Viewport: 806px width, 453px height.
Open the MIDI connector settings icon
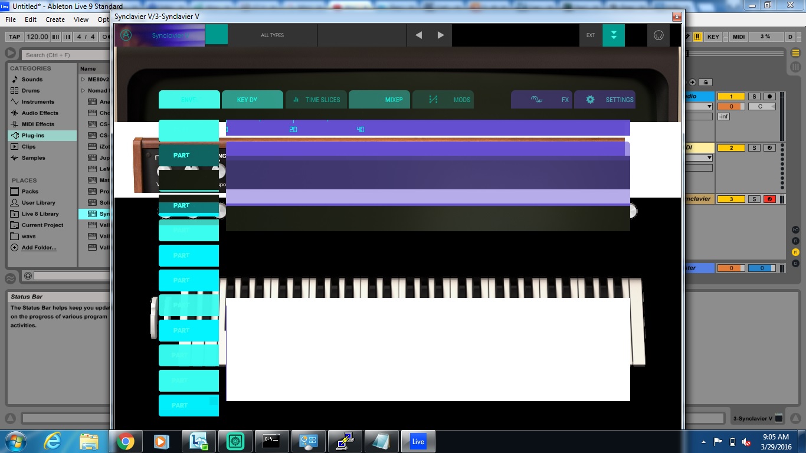(659, 35)
